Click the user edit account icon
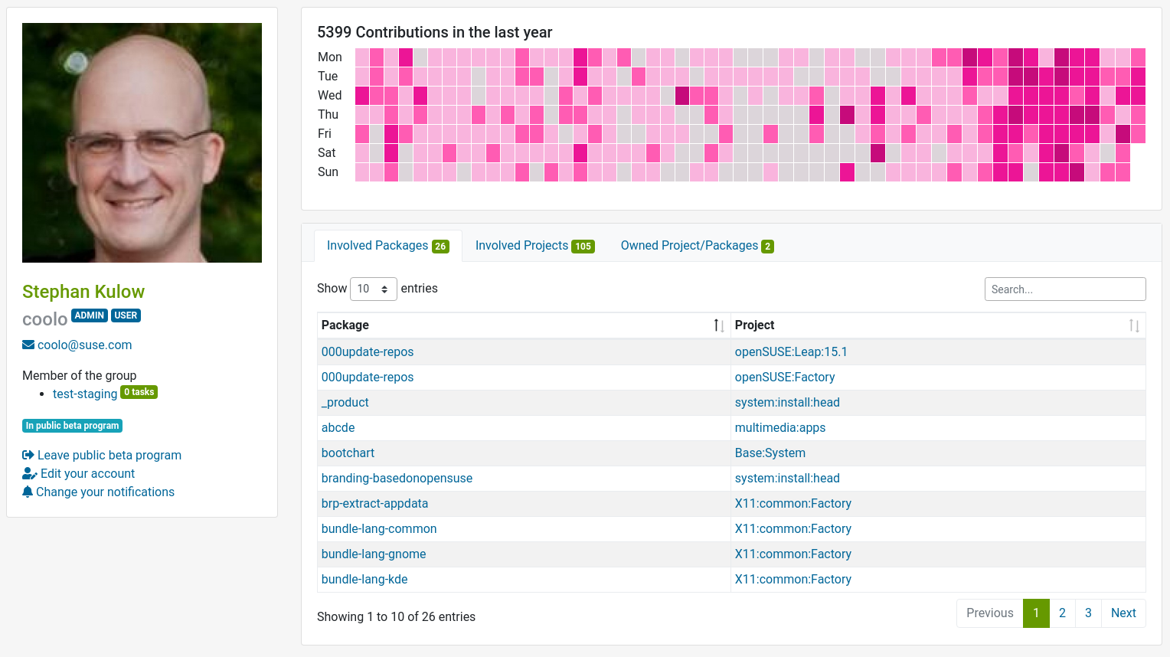1170x657 pixels. pos(30,474)
